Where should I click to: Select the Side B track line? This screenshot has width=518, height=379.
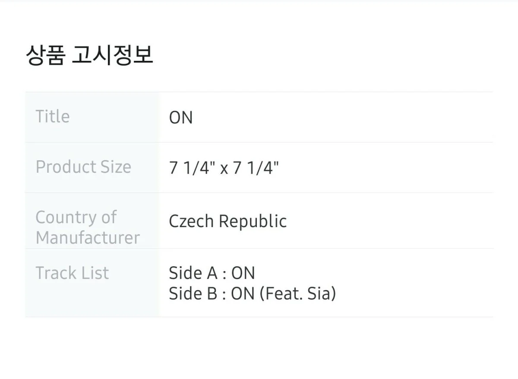tap(252, 294)
